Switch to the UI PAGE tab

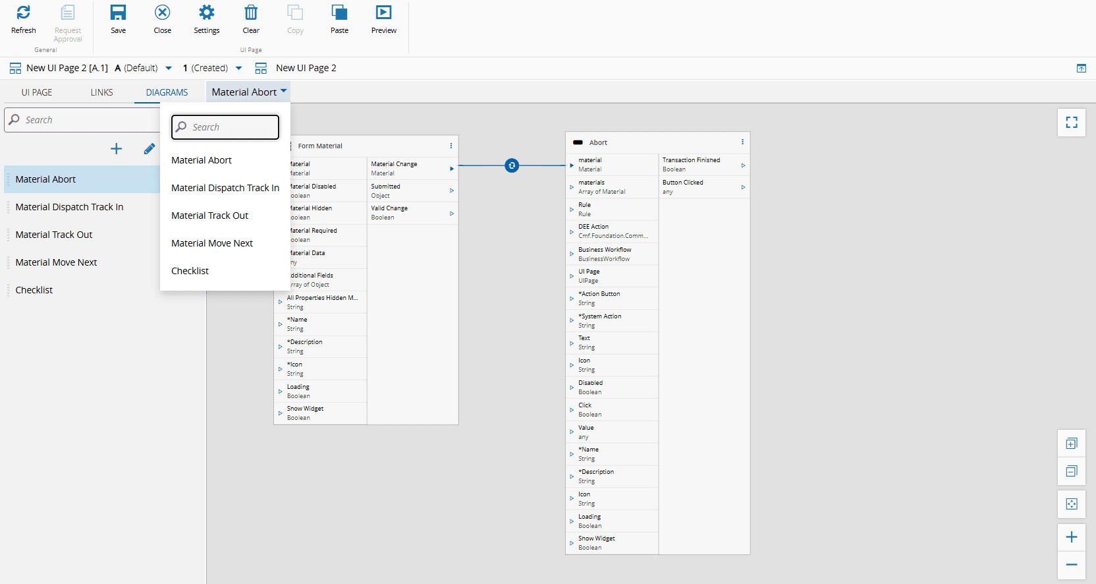tap(37, 93)
